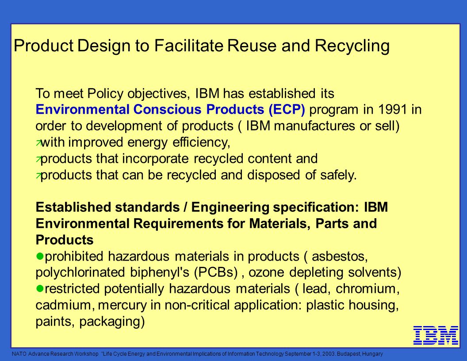The width and height of the screenshot is (467, 361).
Task: Click the bold word 'Products'
Action: click(x=65, y=240)
